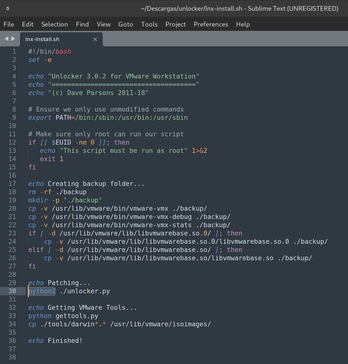Click "This script must be run as root" string
Image resolution: width=348 pixels, height=364 pixels.
(x=123, y=151)
